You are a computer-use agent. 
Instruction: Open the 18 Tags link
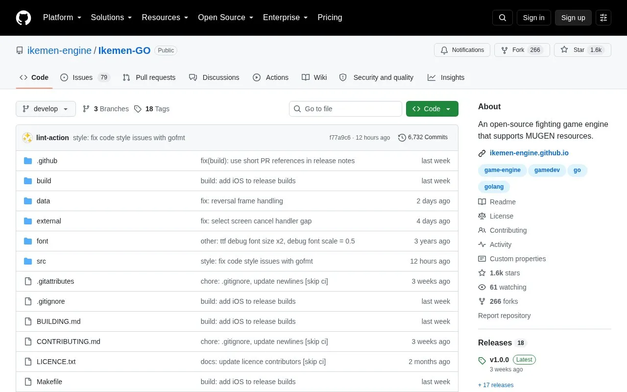click(152, 109)
